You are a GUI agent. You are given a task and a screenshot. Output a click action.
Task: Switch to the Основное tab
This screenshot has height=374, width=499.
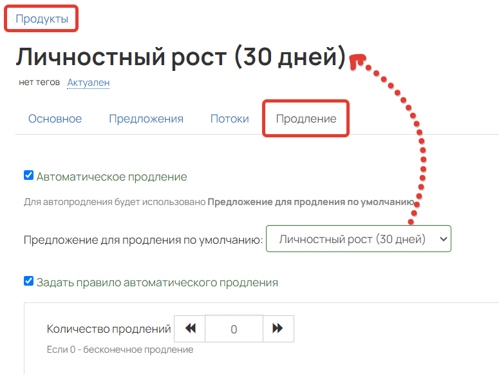point(55,119)
